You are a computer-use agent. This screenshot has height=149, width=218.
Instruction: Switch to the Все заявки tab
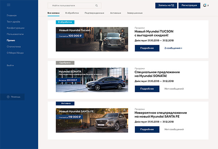pyautogui.click(x=53, y=13)
